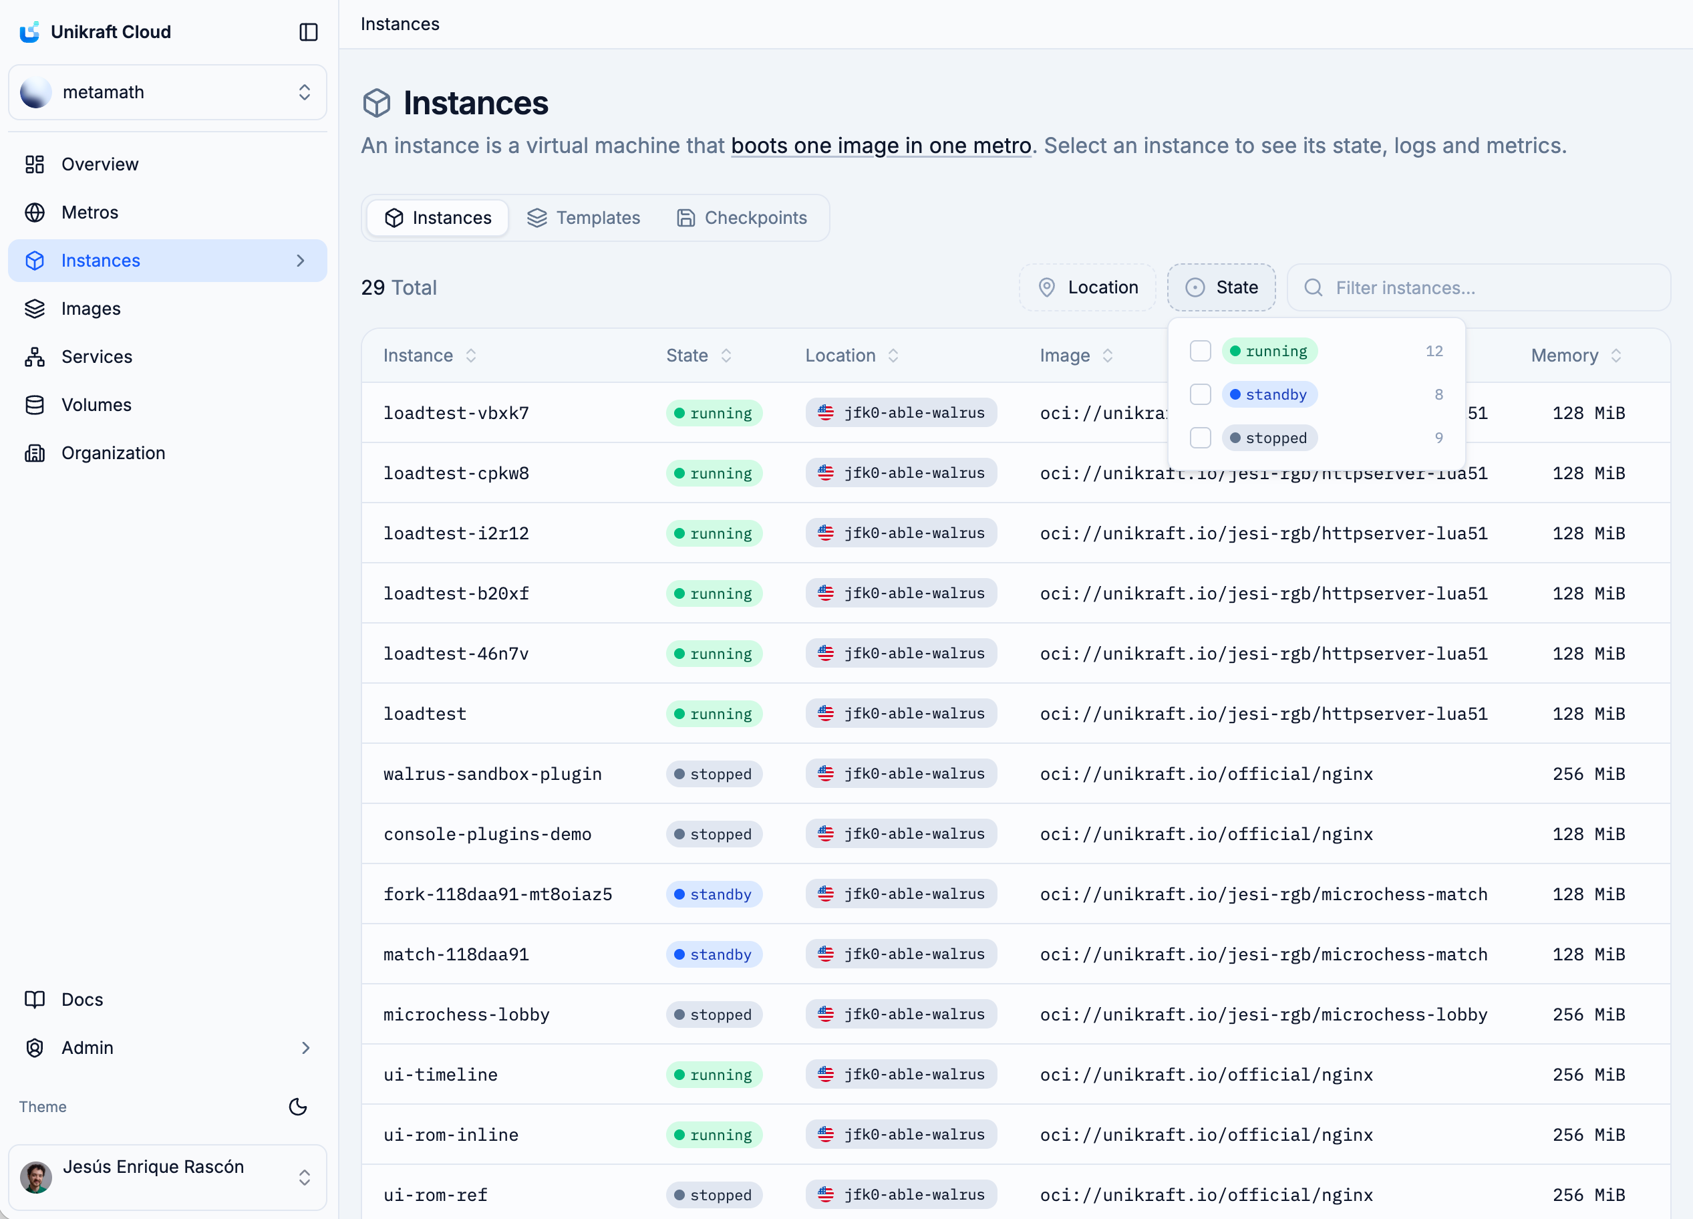The image size is (1693, 1219).
Task: Click the location pin icon in the Location filter
Action: (1046, 287)
